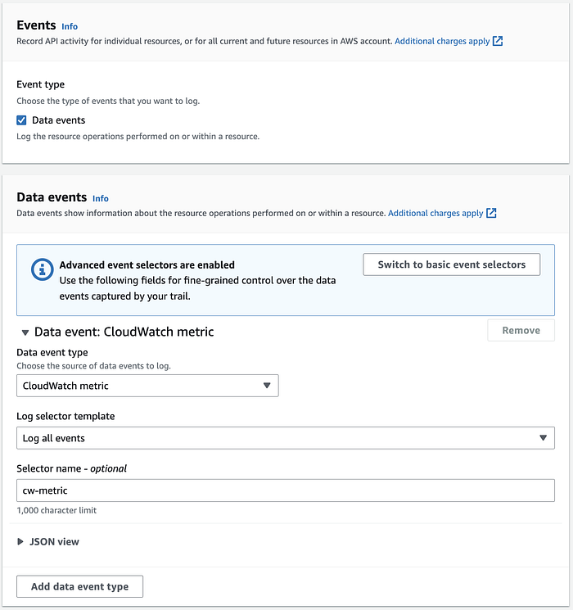
Task: Open the CloudWatch metric data event type dropdown
Action: pos(147,386)
